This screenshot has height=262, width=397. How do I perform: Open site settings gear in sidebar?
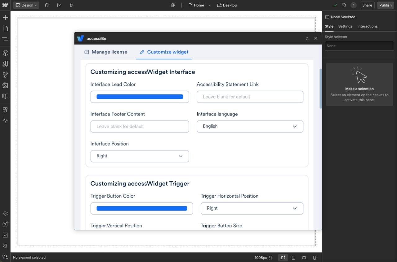tap(5, 214)
